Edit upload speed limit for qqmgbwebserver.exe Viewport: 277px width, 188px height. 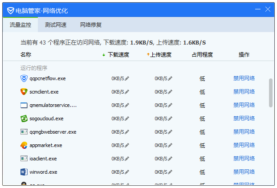point(170,132)
